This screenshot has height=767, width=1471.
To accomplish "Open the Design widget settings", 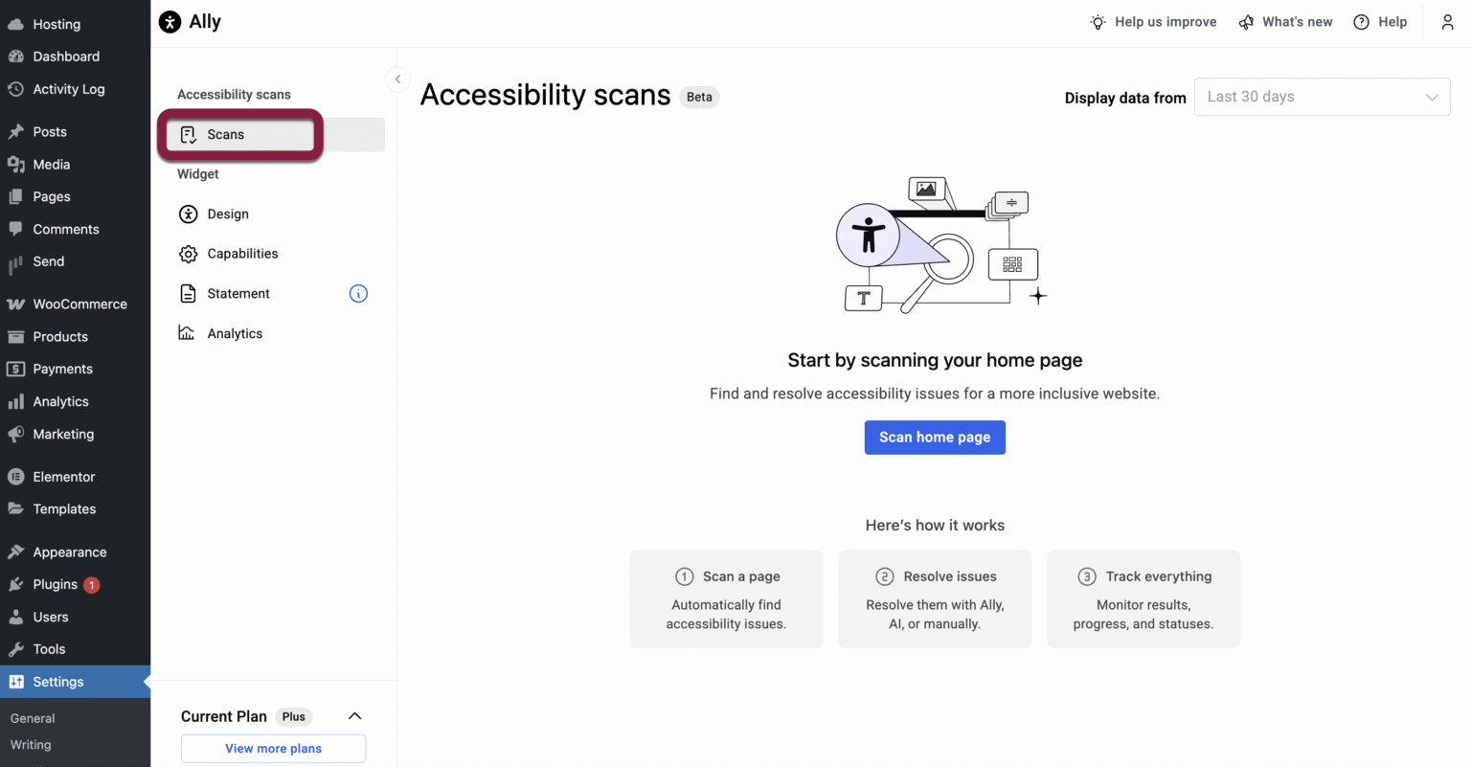I will point(189,214).
